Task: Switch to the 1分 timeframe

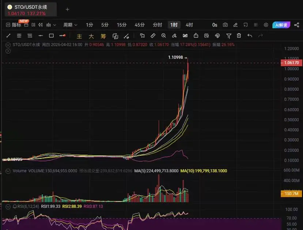Action: click(90, 25)
